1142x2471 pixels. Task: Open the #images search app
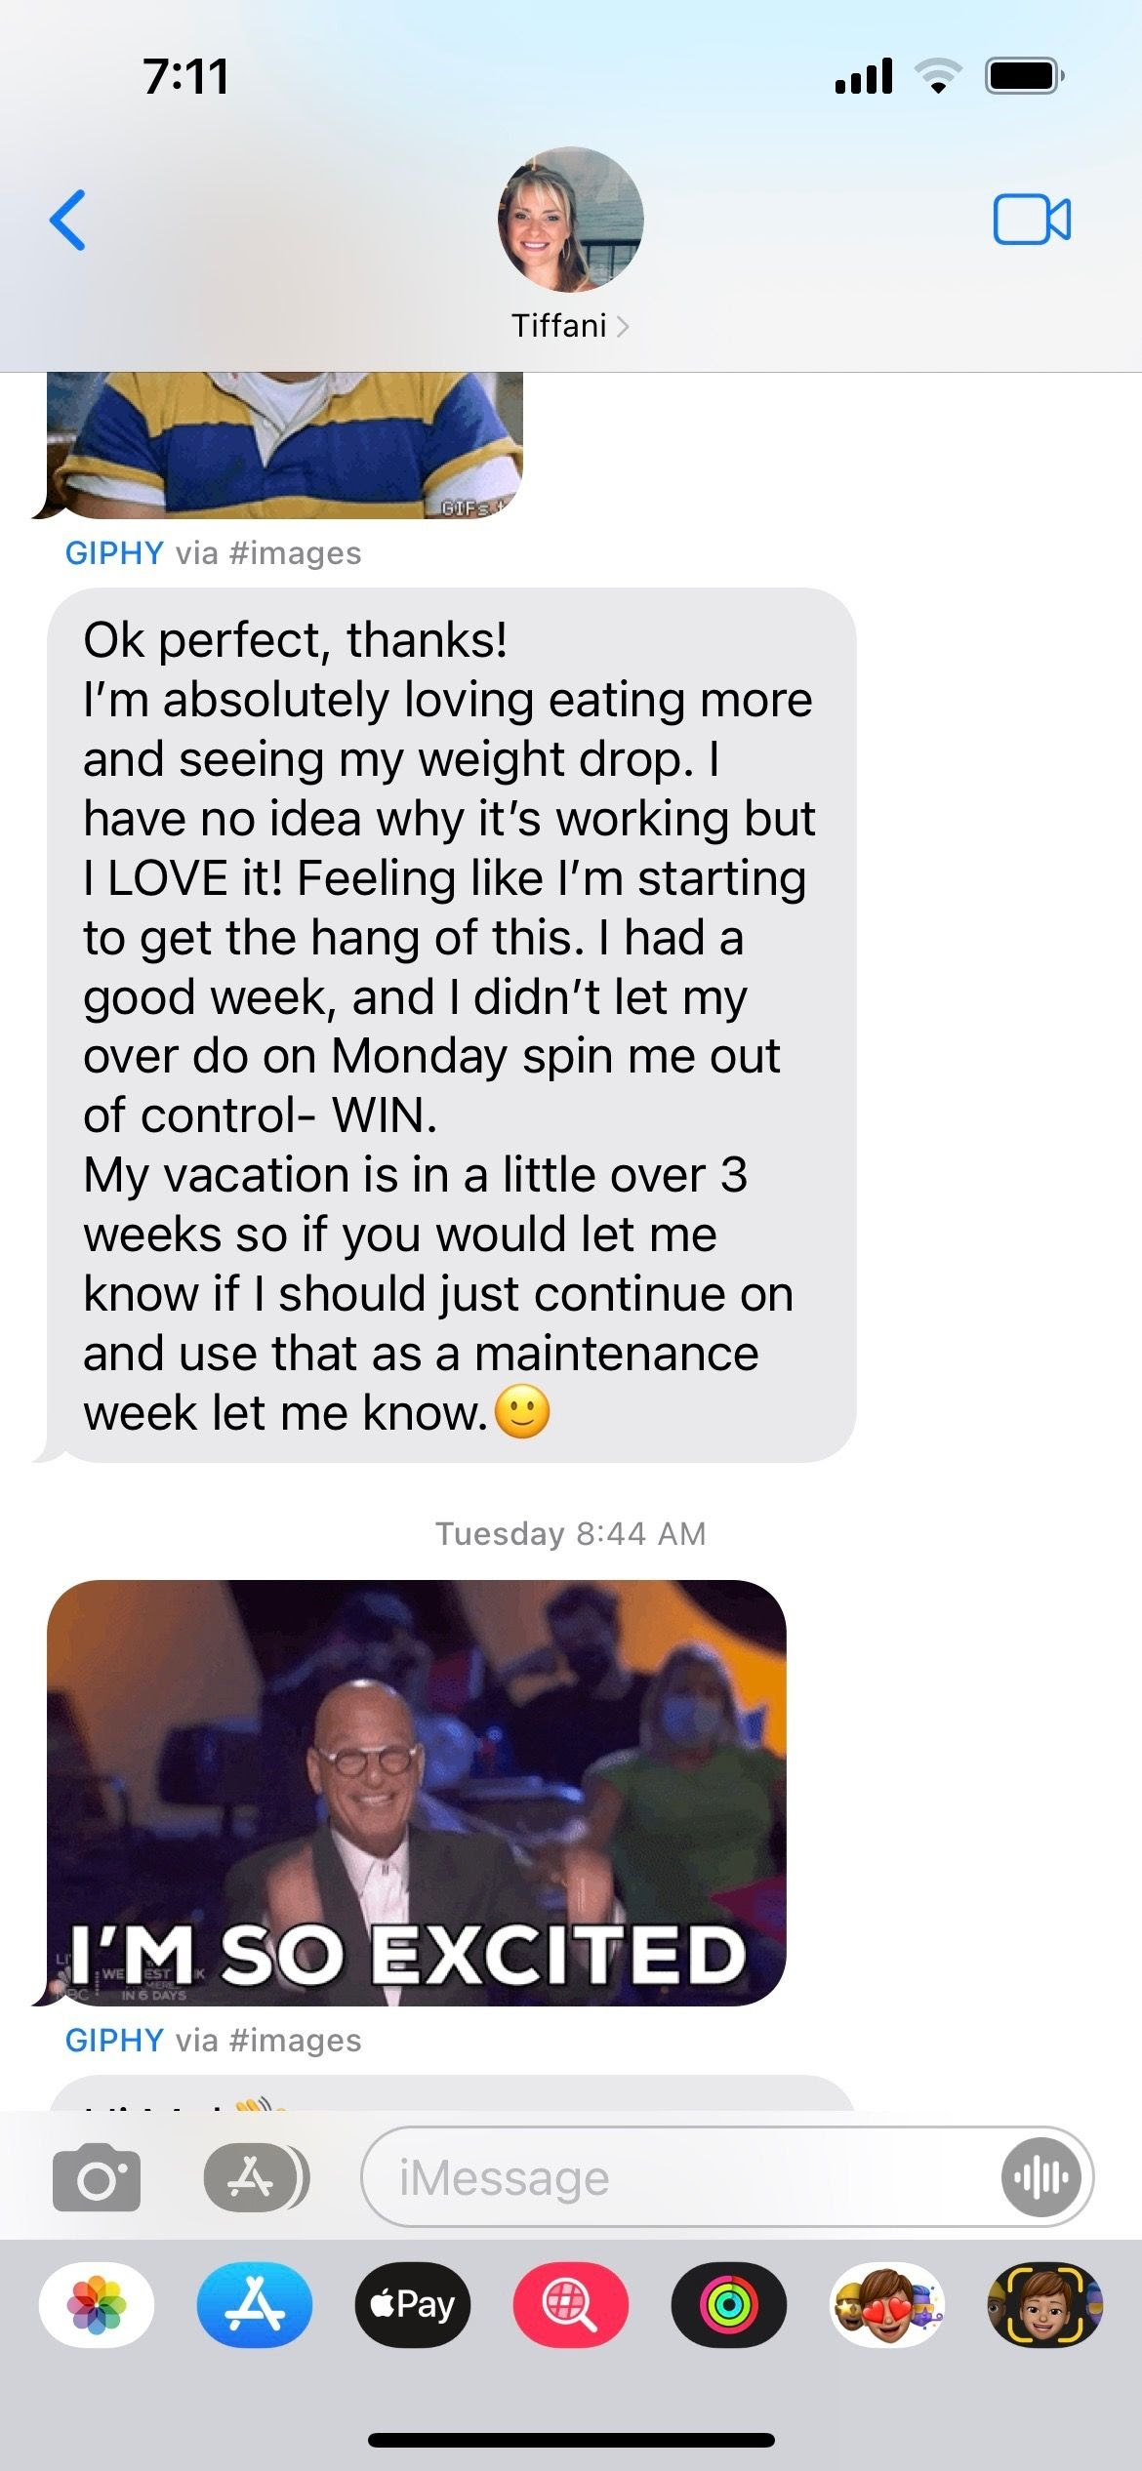click(x=571, y=2304)
